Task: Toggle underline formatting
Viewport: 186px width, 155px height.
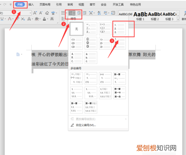Action: (x=2, y=19)
